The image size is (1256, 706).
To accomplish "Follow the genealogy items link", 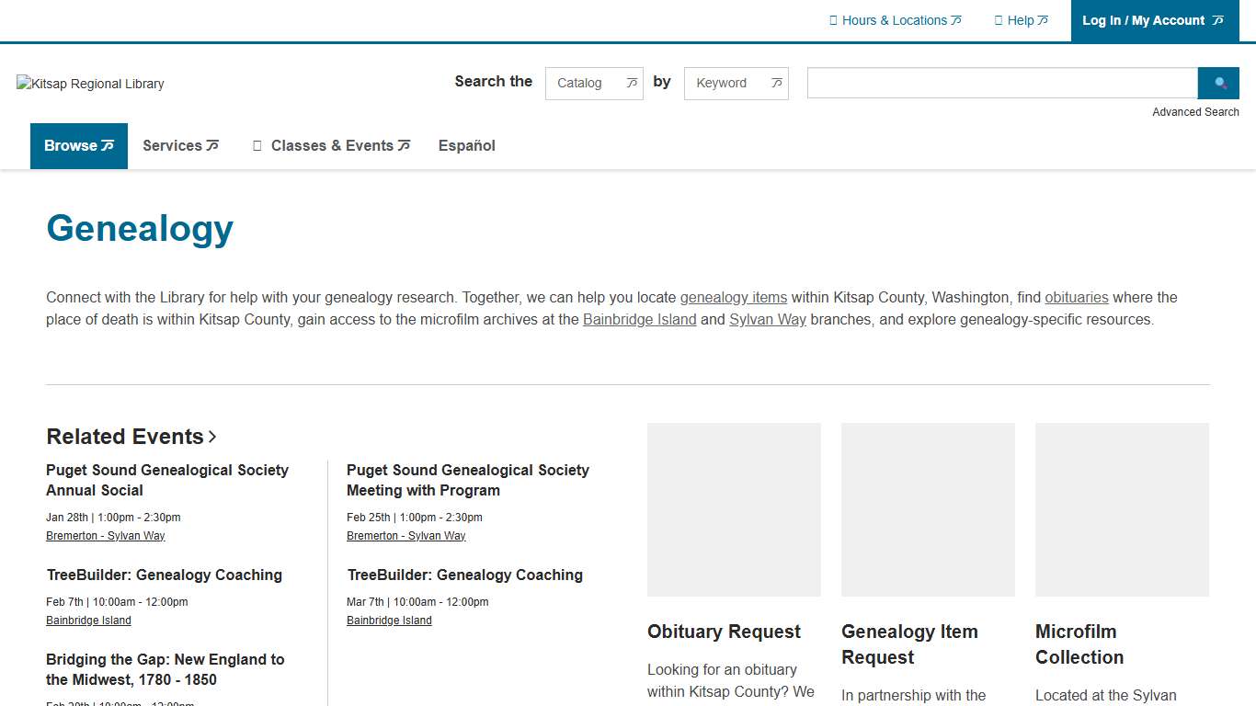I will click(733, 298).
